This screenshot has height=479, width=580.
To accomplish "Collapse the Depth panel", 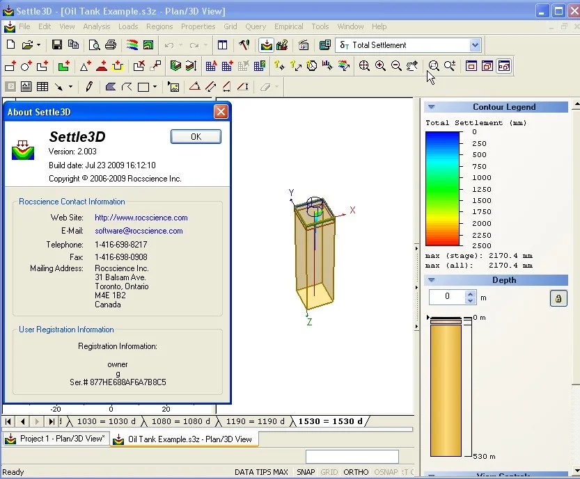I will click(431, 280).
